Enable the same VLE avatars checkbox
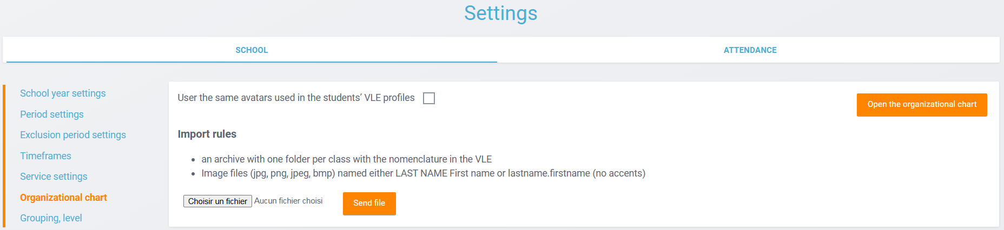Screen dimensions: 1004x230 pyautogui.click(x=429, y=98)
